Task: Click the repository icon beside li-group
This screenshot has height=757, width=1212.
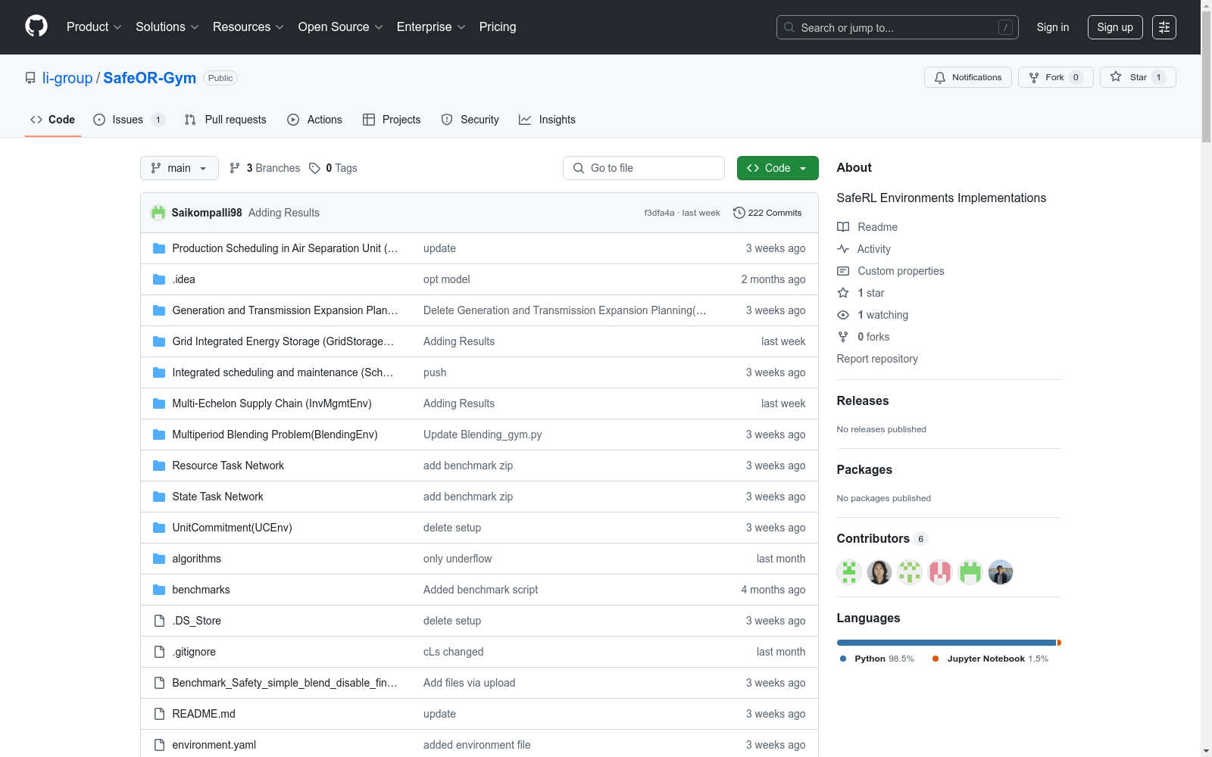Action: pos(30,78)
